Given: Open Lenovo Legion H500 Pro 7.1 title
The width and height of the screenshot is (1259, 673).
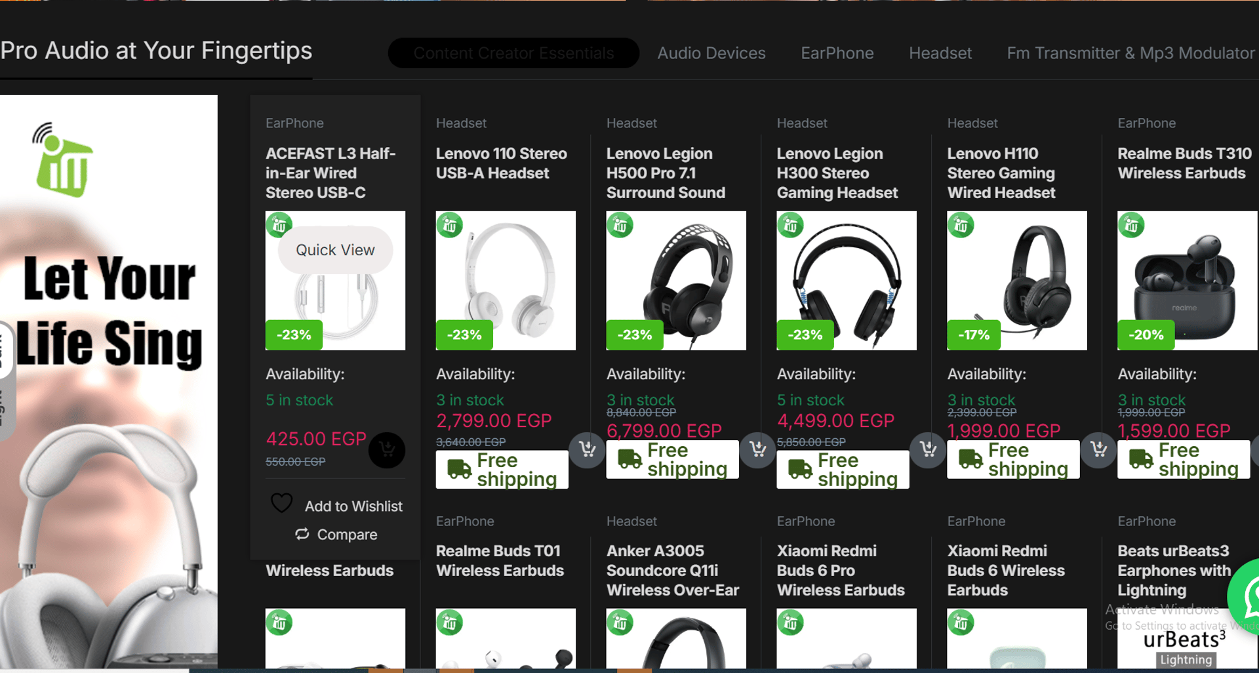Looking at the screenshot, I should 666,173.
